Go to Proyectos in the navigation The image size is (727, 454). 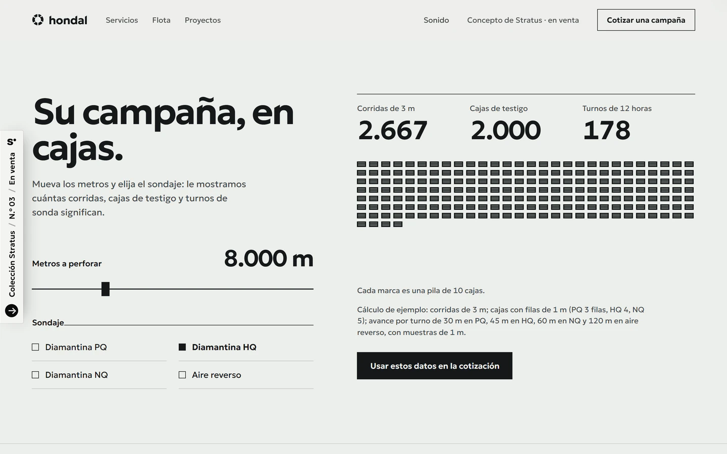pyautogui.click(x=202, y=20)
